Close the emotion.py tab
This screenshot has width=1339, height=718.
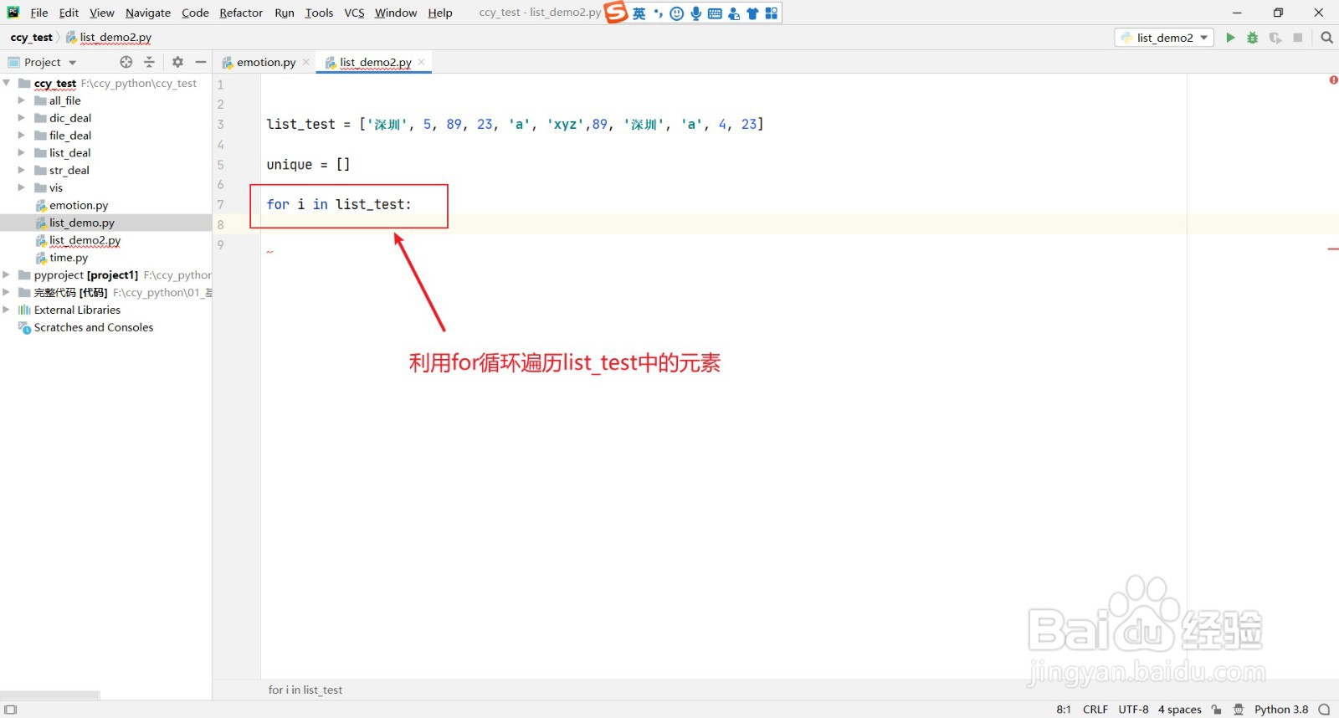pyautogui.click(x=306, y=62)
